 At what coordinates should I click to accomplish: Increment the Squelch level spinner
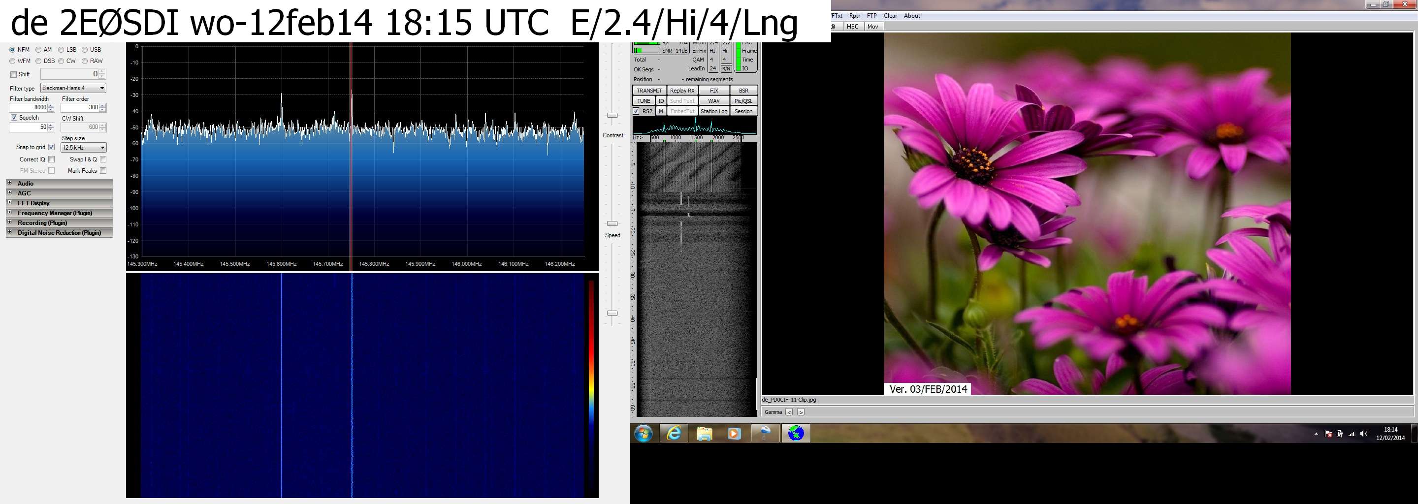coord(51,126)
